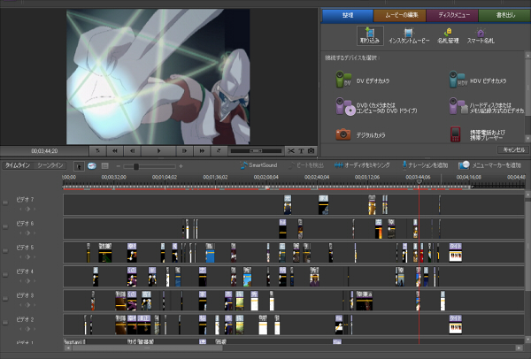Click timeline horizontal scrollbar right arrow
Viewport: 531px width, 359px height.
(x=519, y=348)
